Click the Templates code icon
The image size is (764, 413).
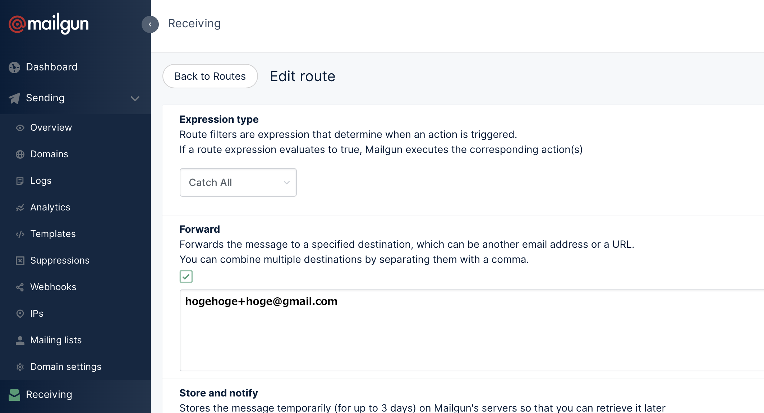point(20,234)
